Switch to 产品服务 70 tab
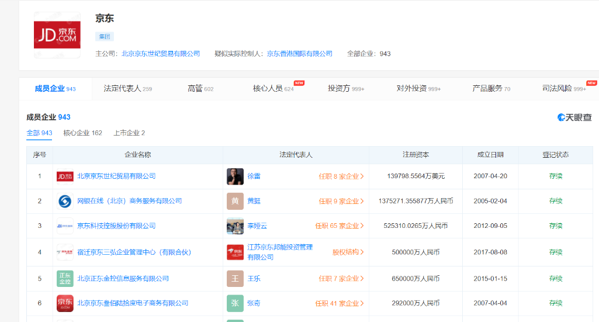Viewport: 599px width, 322px height. point(491,89)
